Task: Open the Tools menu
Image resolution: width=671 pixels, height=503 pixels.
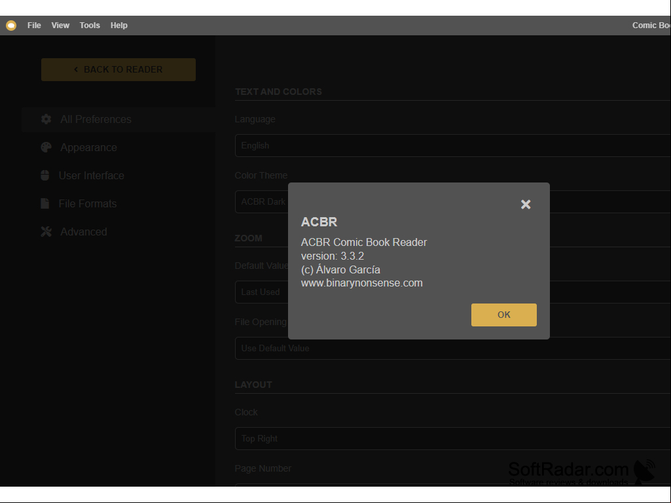Action: [90, 26]
